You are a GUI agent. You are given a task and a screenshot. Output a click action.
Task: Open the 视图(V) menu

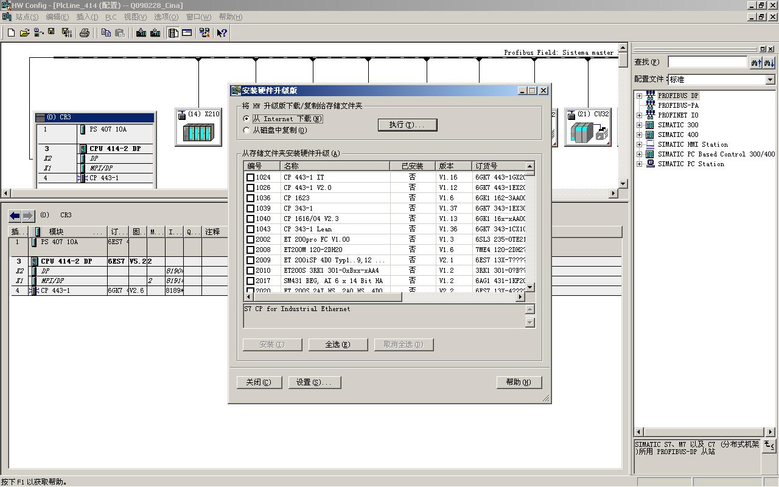click(x=135, y=17)
